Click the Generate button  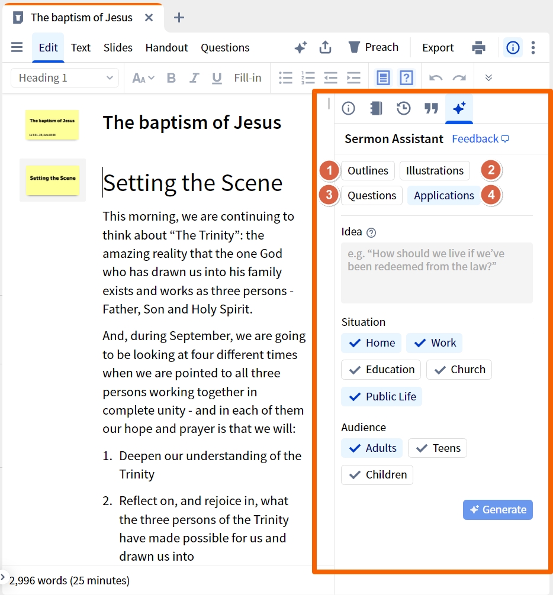pyautogui.click(x=498, y=510)
